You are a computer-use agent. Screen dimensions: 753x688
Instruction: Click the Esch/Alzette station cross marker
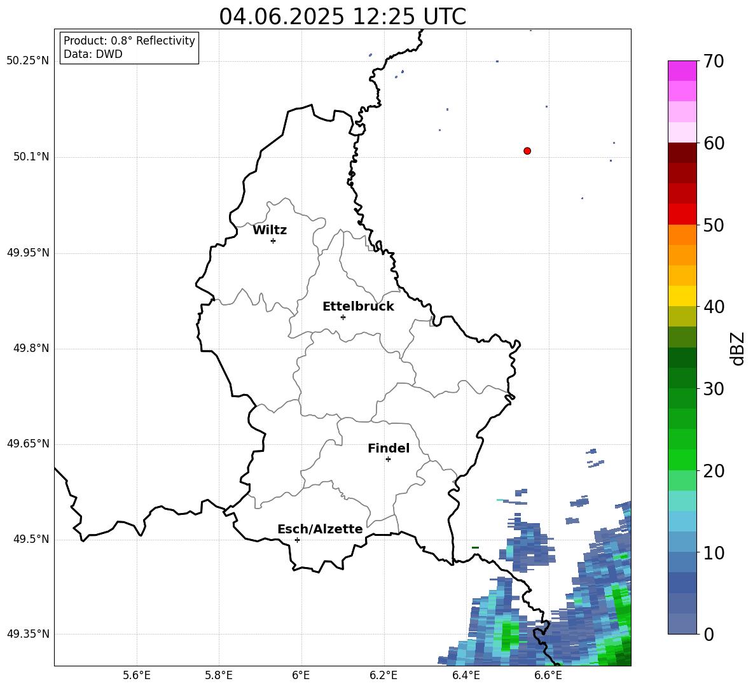coord(297,540)
